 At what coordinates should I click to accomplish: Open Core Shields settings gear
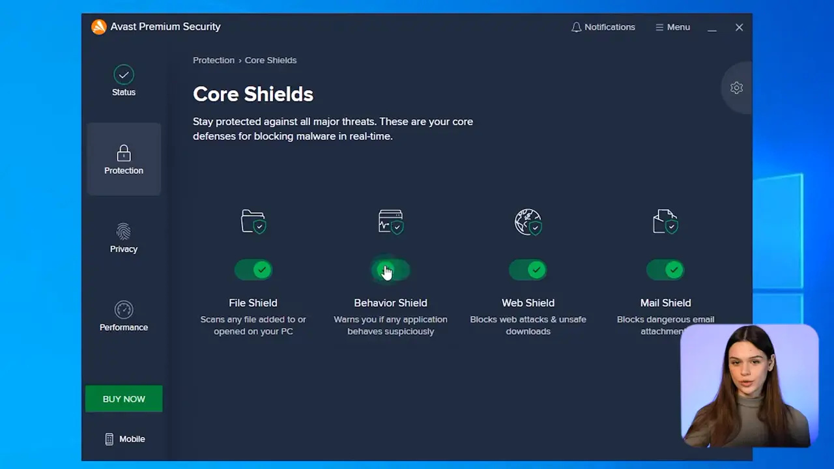[736, 88]
